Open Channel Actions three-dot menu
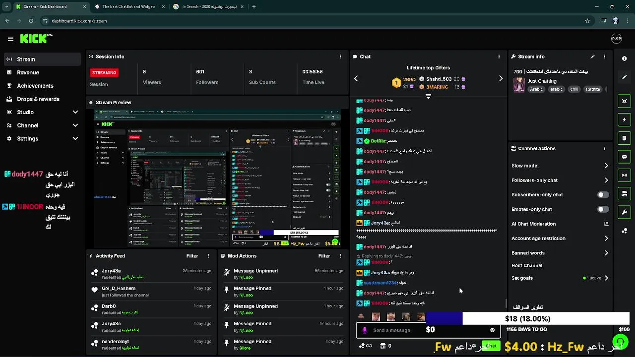 [604, 148]
